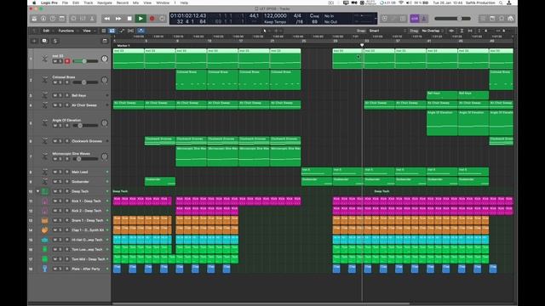Screen dimensions: 545x306
Task: Open the File menu
Action: coord(65,3)
